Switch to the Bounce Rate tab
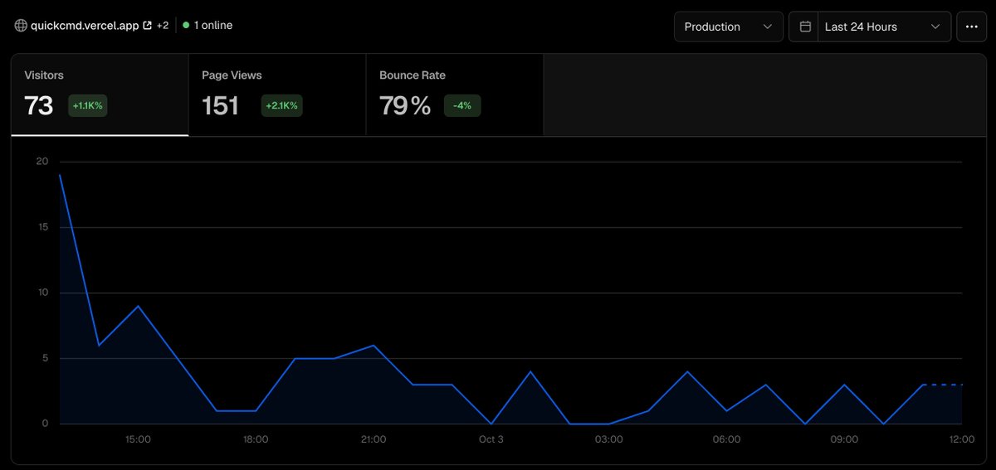Viewport: 996px width, 470px height. [x=455, y=94]
